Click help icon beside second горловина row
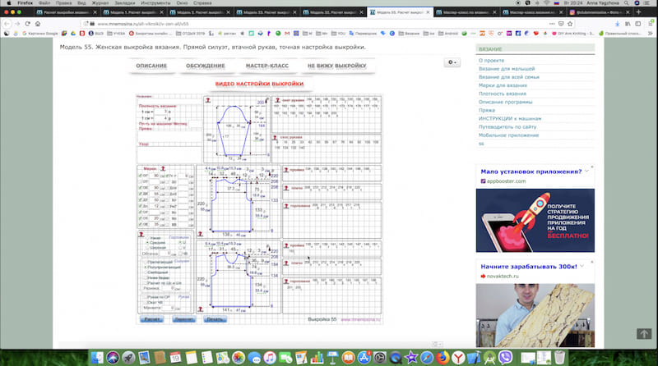Viewport: 658px width, 366px height. [286, 281]
